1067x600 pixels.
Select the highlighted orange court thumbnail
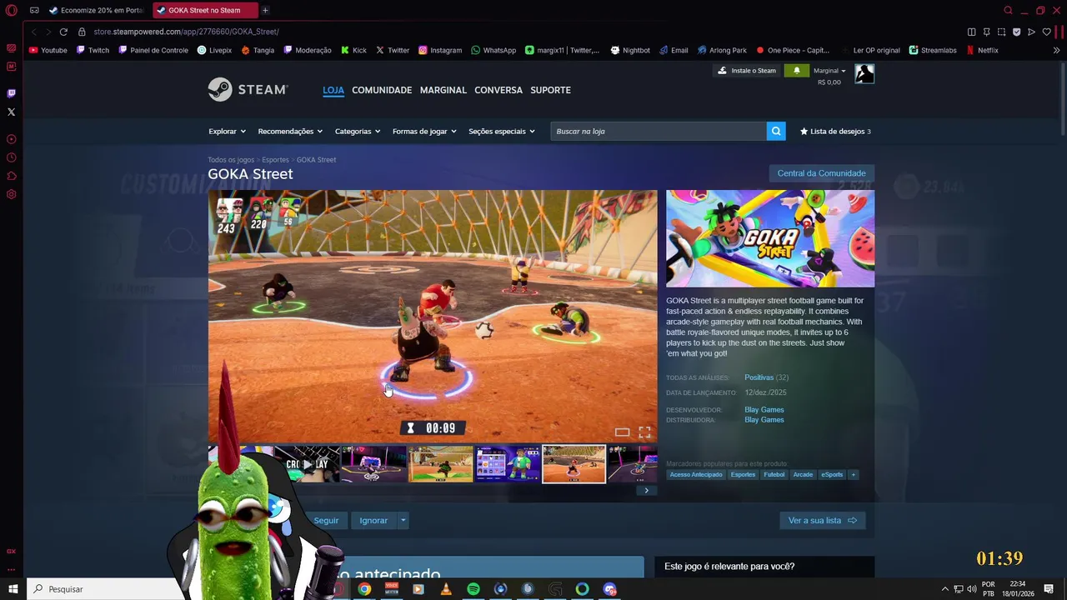tap(574, 464)
